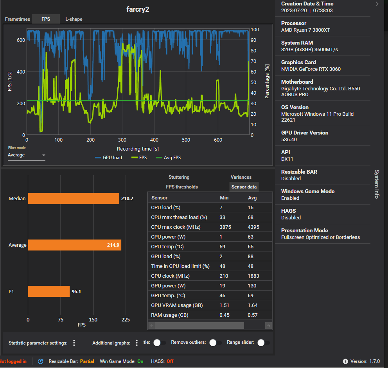Click the Avg column header
This screenshot has width=388, height=368.
[x=252, y=198]
